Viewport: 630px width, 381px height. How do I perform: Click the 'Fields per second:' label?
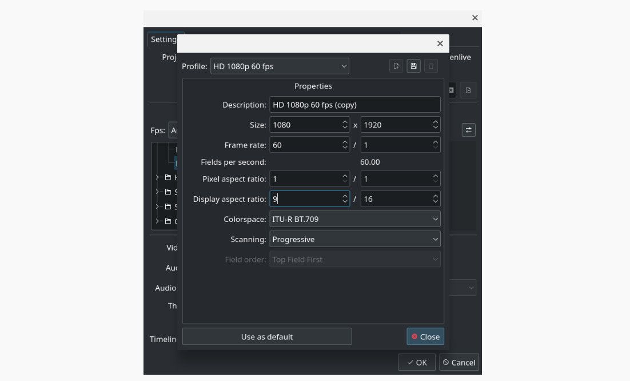click(x=233, y=162)
